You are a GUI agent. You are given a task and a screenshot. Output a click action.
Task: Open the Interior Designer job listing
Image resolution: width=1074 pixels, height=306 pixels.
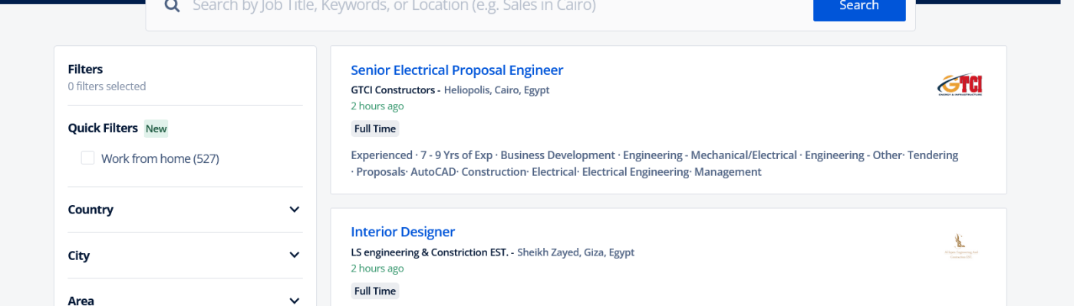pyautogui.click(x=403, y=232)
